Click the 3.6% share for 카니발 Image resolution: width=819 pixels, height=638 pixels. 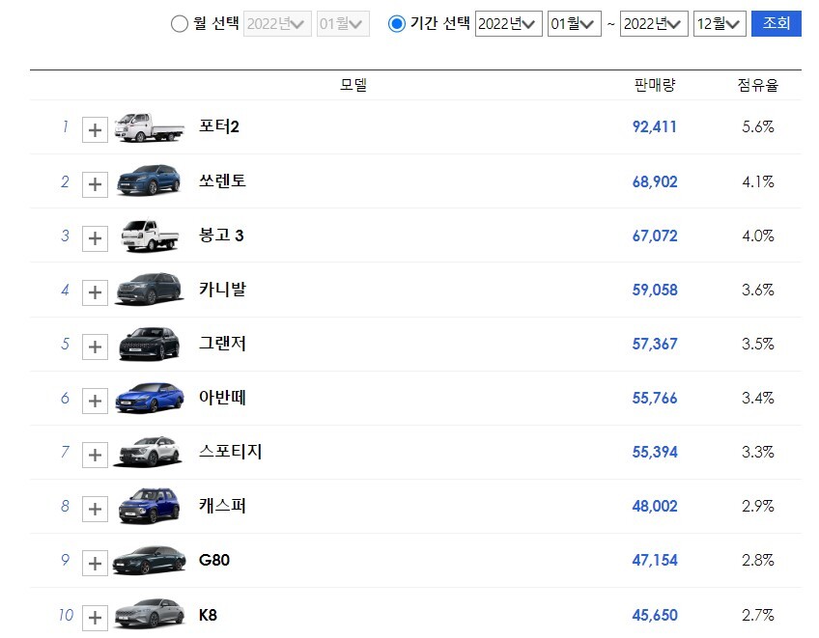pyautogui.click(x=758, y=290)
